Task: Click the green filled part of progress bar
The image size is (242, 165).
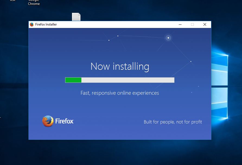Action: click(73, 80)
